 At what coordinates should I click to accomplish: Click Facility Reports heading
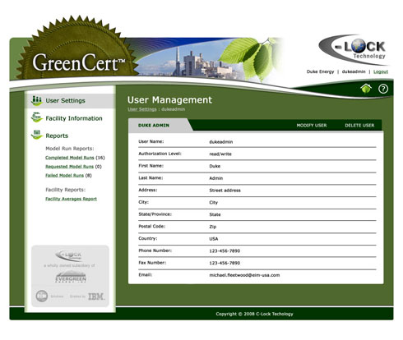tap(65, 190)
